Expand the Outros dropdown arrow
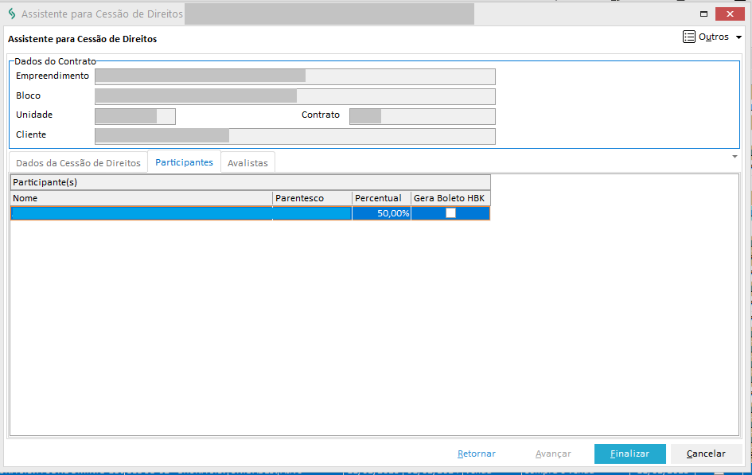Viewport: 752px width, 475px height. 738,37
